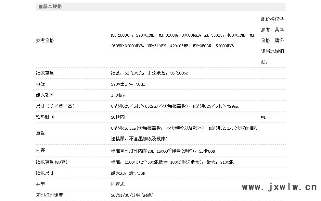This screenshot has height=201, width=321.
Task: Click the 20秒内 value
Action: tap(118, 117)
